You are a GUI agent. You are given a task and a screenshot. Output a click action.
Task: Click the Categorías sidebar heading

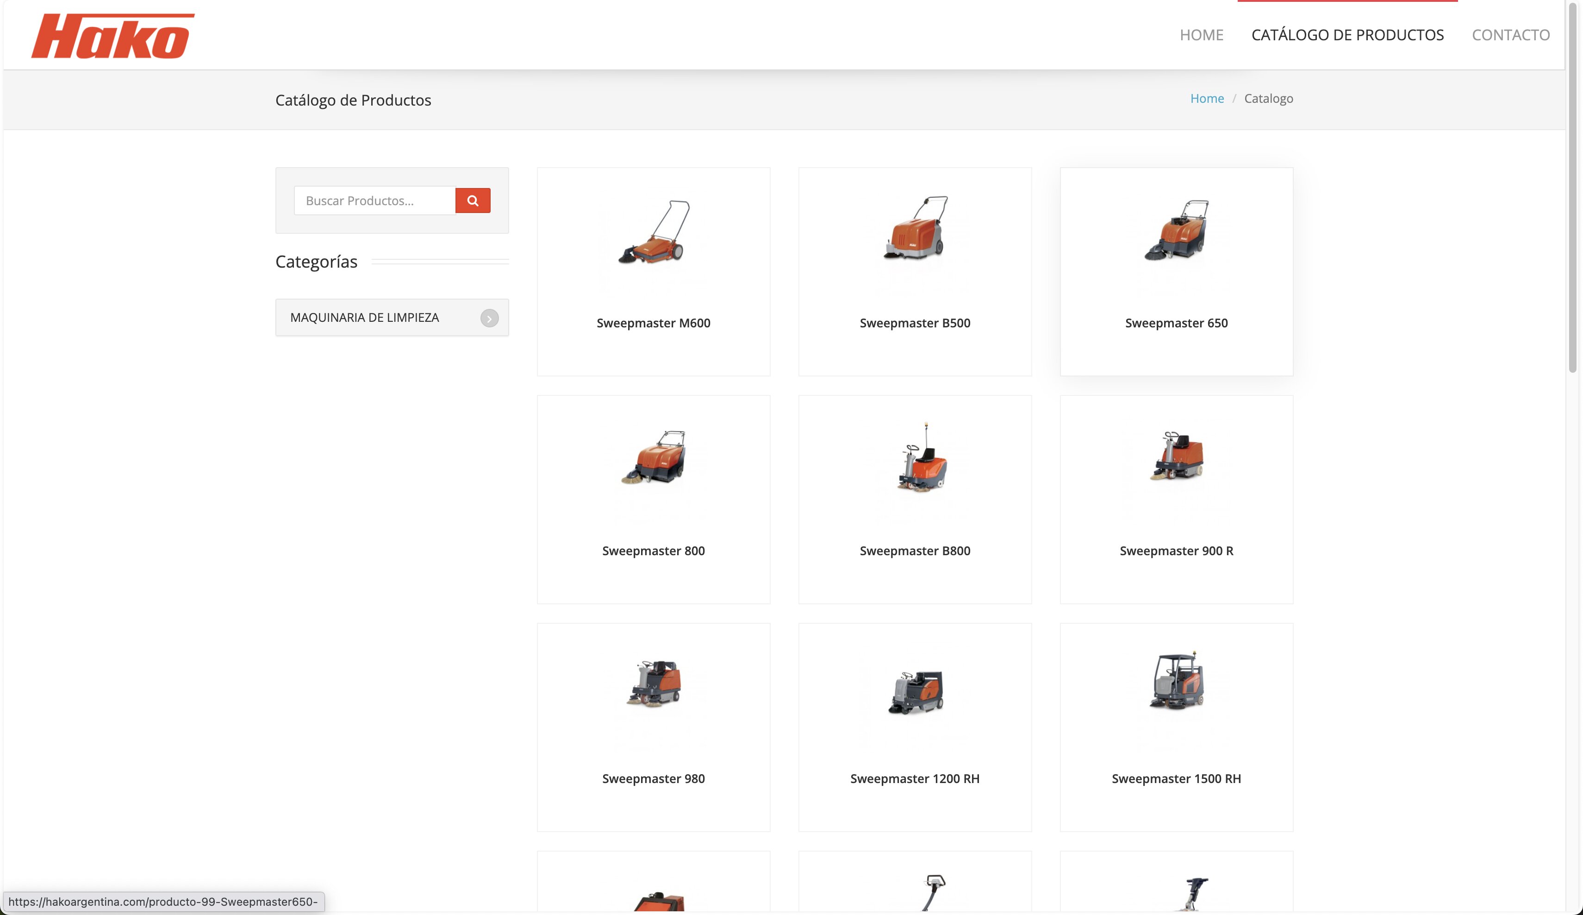(316, 262)
